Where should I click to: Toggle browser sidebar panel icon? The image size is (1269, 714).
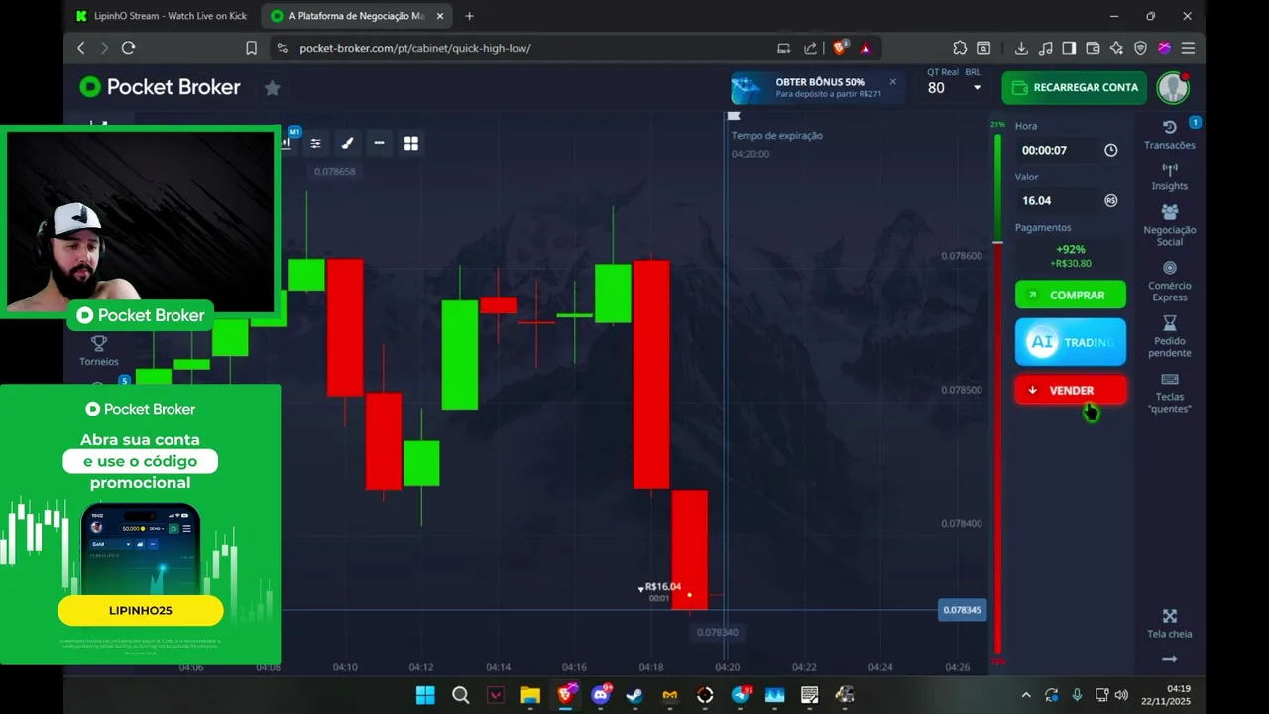1069,48
